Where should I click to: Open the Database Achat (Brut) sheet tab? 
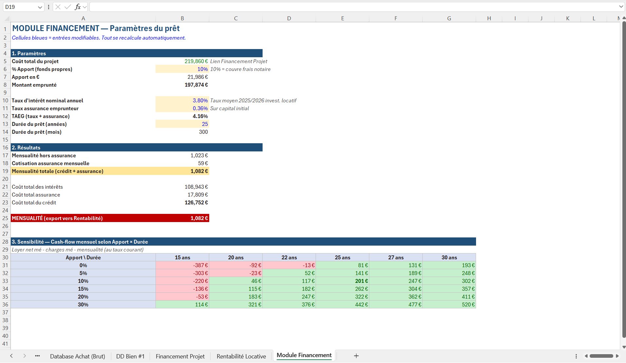click(78, 356)
